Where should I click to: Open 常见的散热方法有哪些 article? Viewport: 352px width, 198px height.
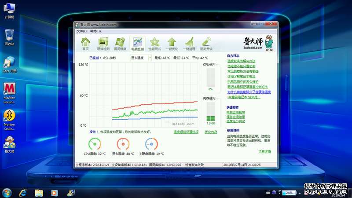243,71
